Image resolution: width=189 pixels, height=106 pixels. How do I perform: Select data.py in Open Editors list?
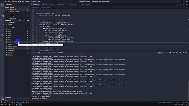tap(17, 14)
